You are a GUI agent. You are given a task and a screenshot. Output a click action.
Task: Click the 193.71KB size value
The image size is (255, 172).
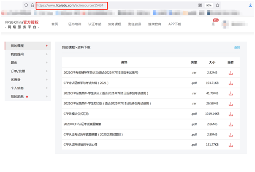[212, 83]
